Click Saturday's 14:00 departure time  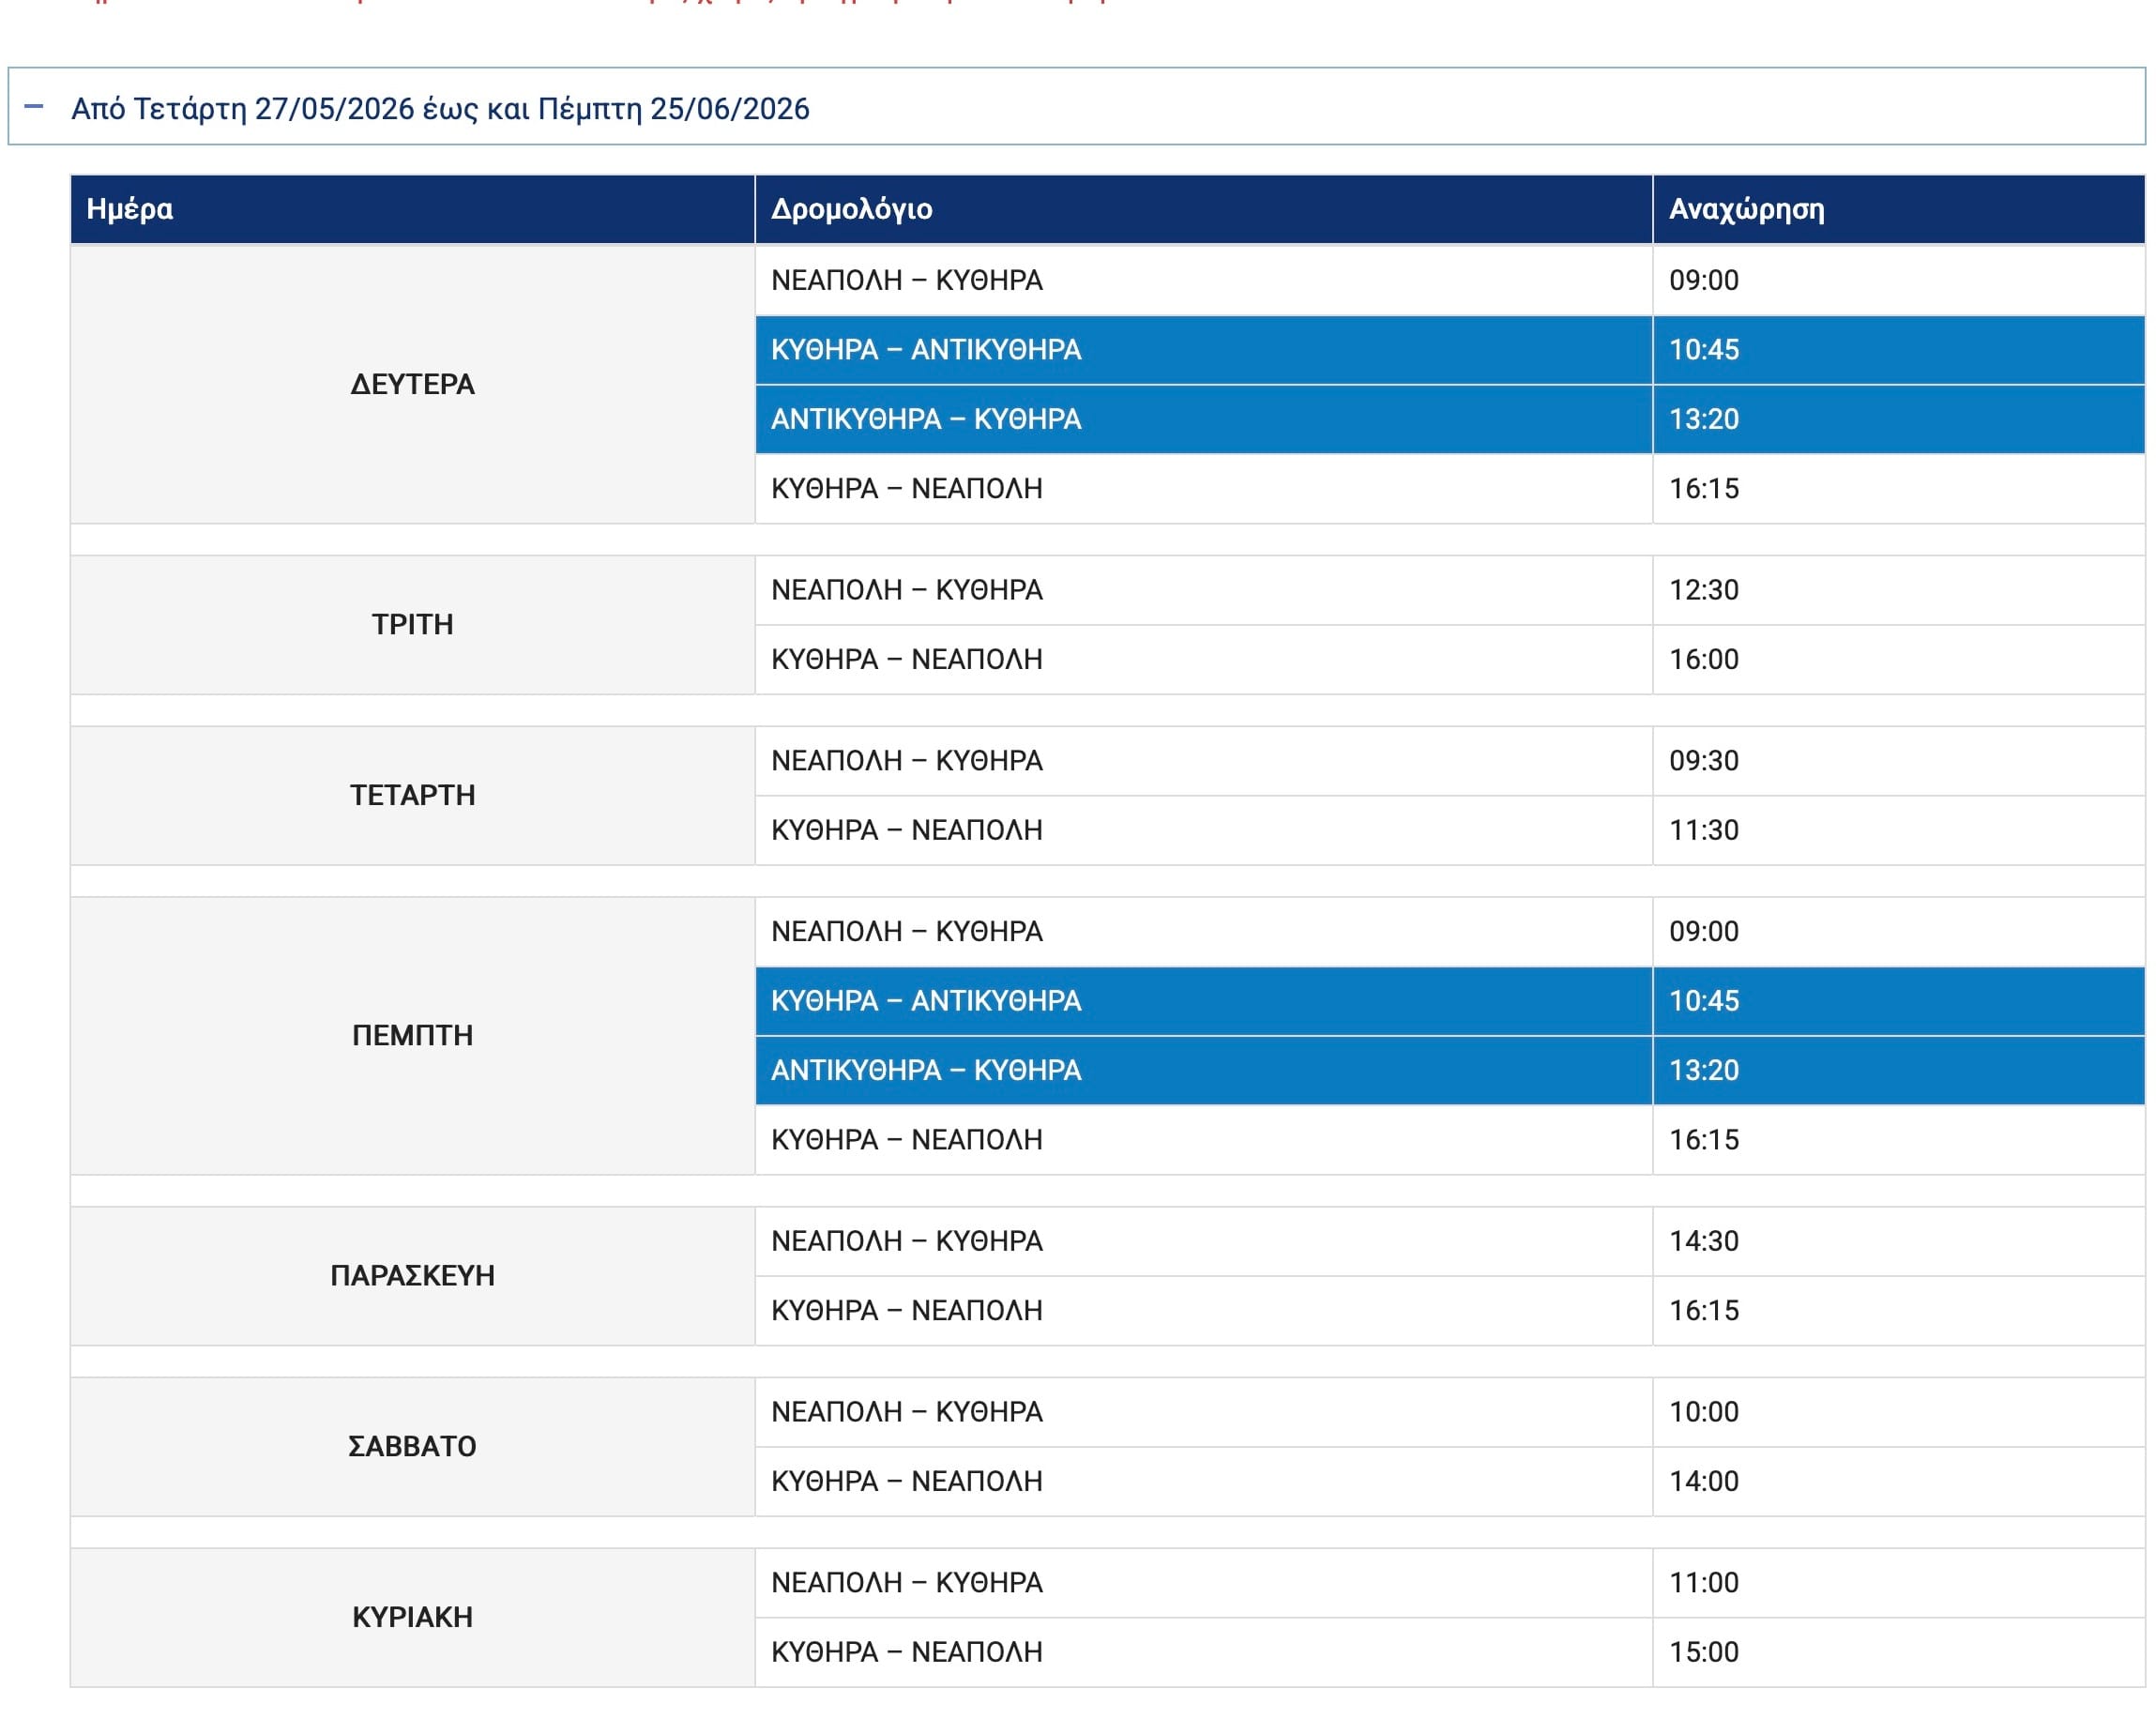(1703, 1481)
